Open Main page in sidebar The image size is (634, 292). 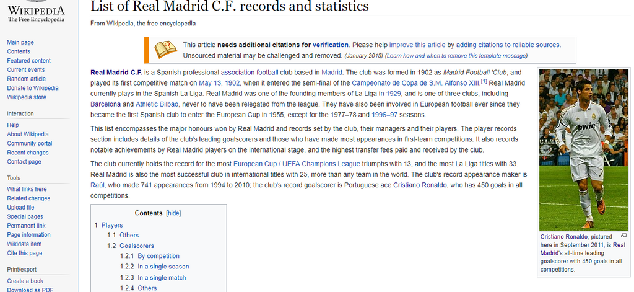pyautogui.click(x=20, y=42)
